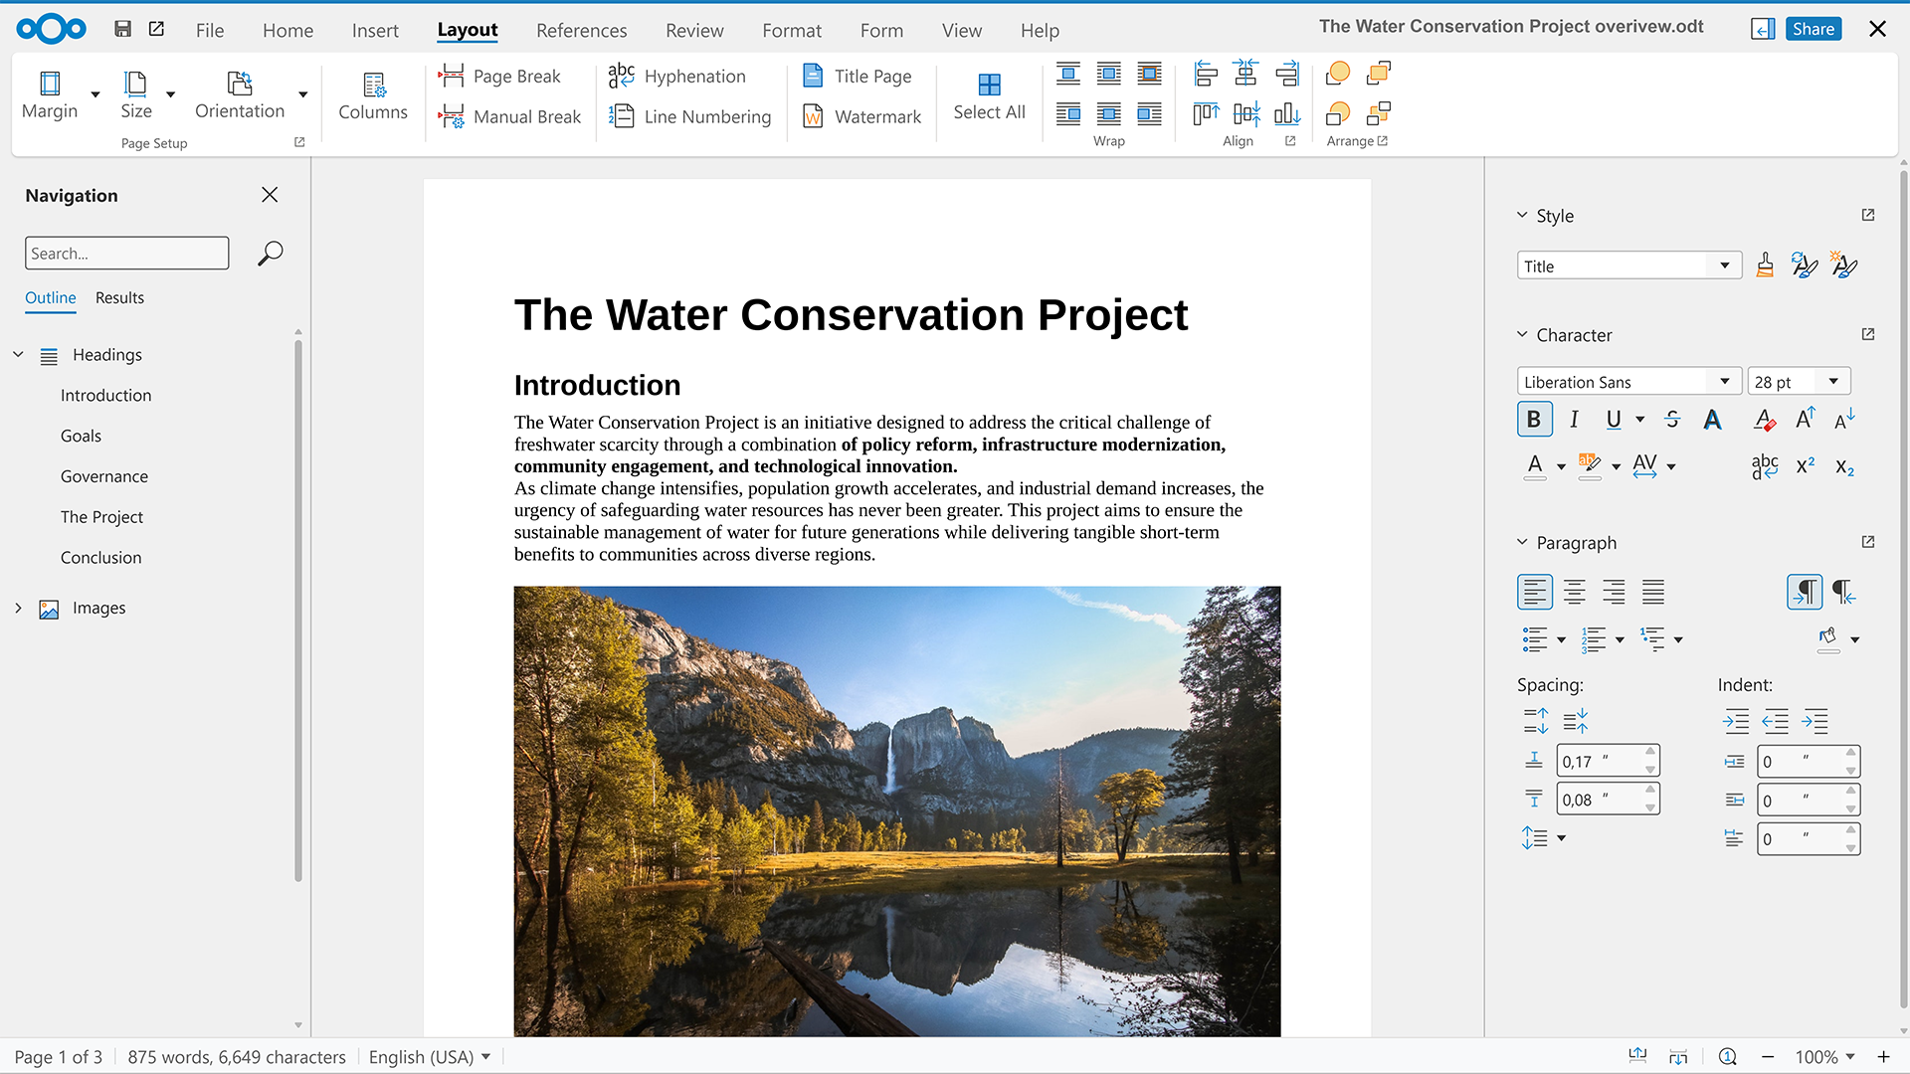Click the Watermark icon in ribbon

813,116
